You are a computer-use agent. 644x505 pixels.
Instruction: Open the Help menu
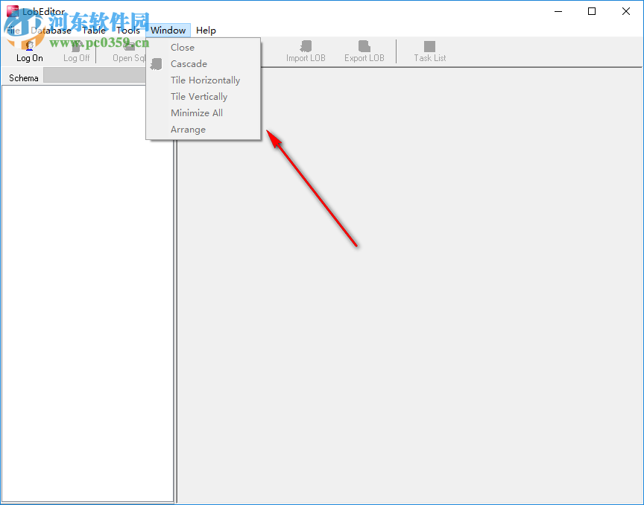pos(206,31)
